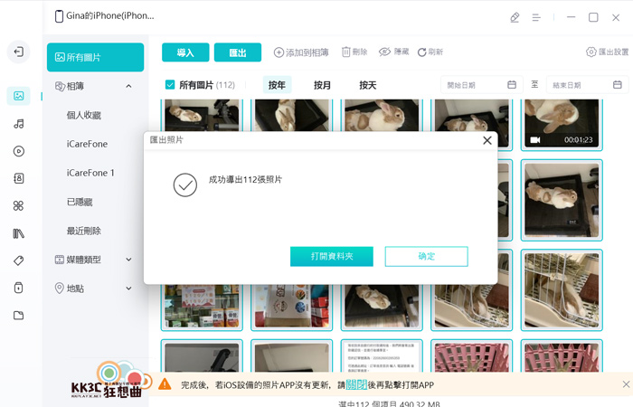Open the iCareFone album
The width and height of the screenshot is (633, 407).
(x=87, y=144)
